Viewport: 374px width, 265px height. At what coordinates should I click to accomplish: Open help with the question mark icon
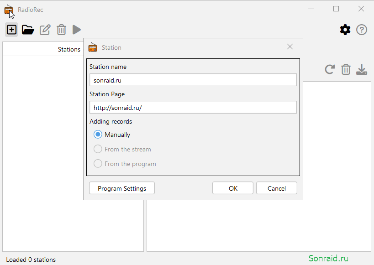[362, 30]
